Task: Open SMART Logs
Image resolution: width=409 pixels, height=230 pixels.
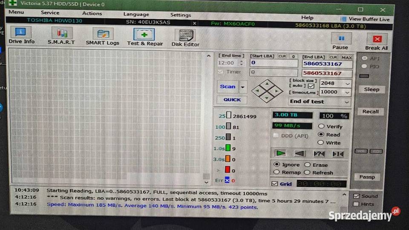Action: pyautogui.click(x=103, y=36)
